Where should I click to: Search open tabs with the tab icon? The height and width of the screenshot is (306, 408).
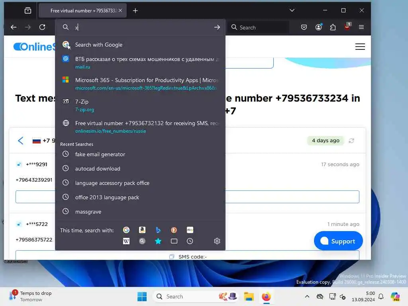tap(174, 241)
